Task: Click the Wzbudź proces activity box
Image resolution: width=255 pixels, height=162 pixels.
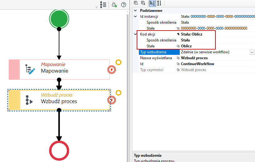Action: point(59,100)
